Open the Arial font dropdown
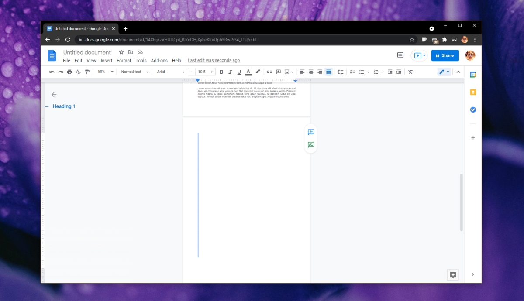 point(171,72)
